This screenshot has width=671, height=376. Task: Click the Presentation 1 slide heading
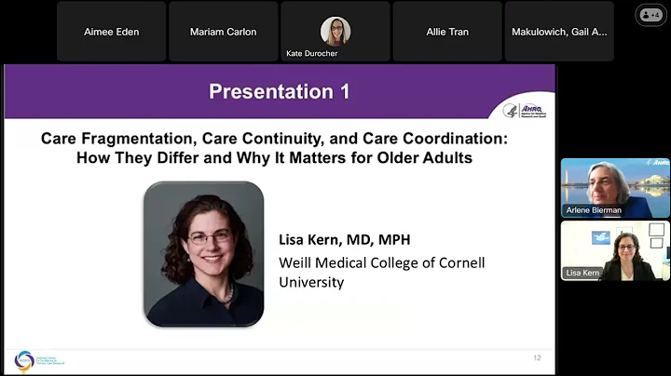click(279, 91)
